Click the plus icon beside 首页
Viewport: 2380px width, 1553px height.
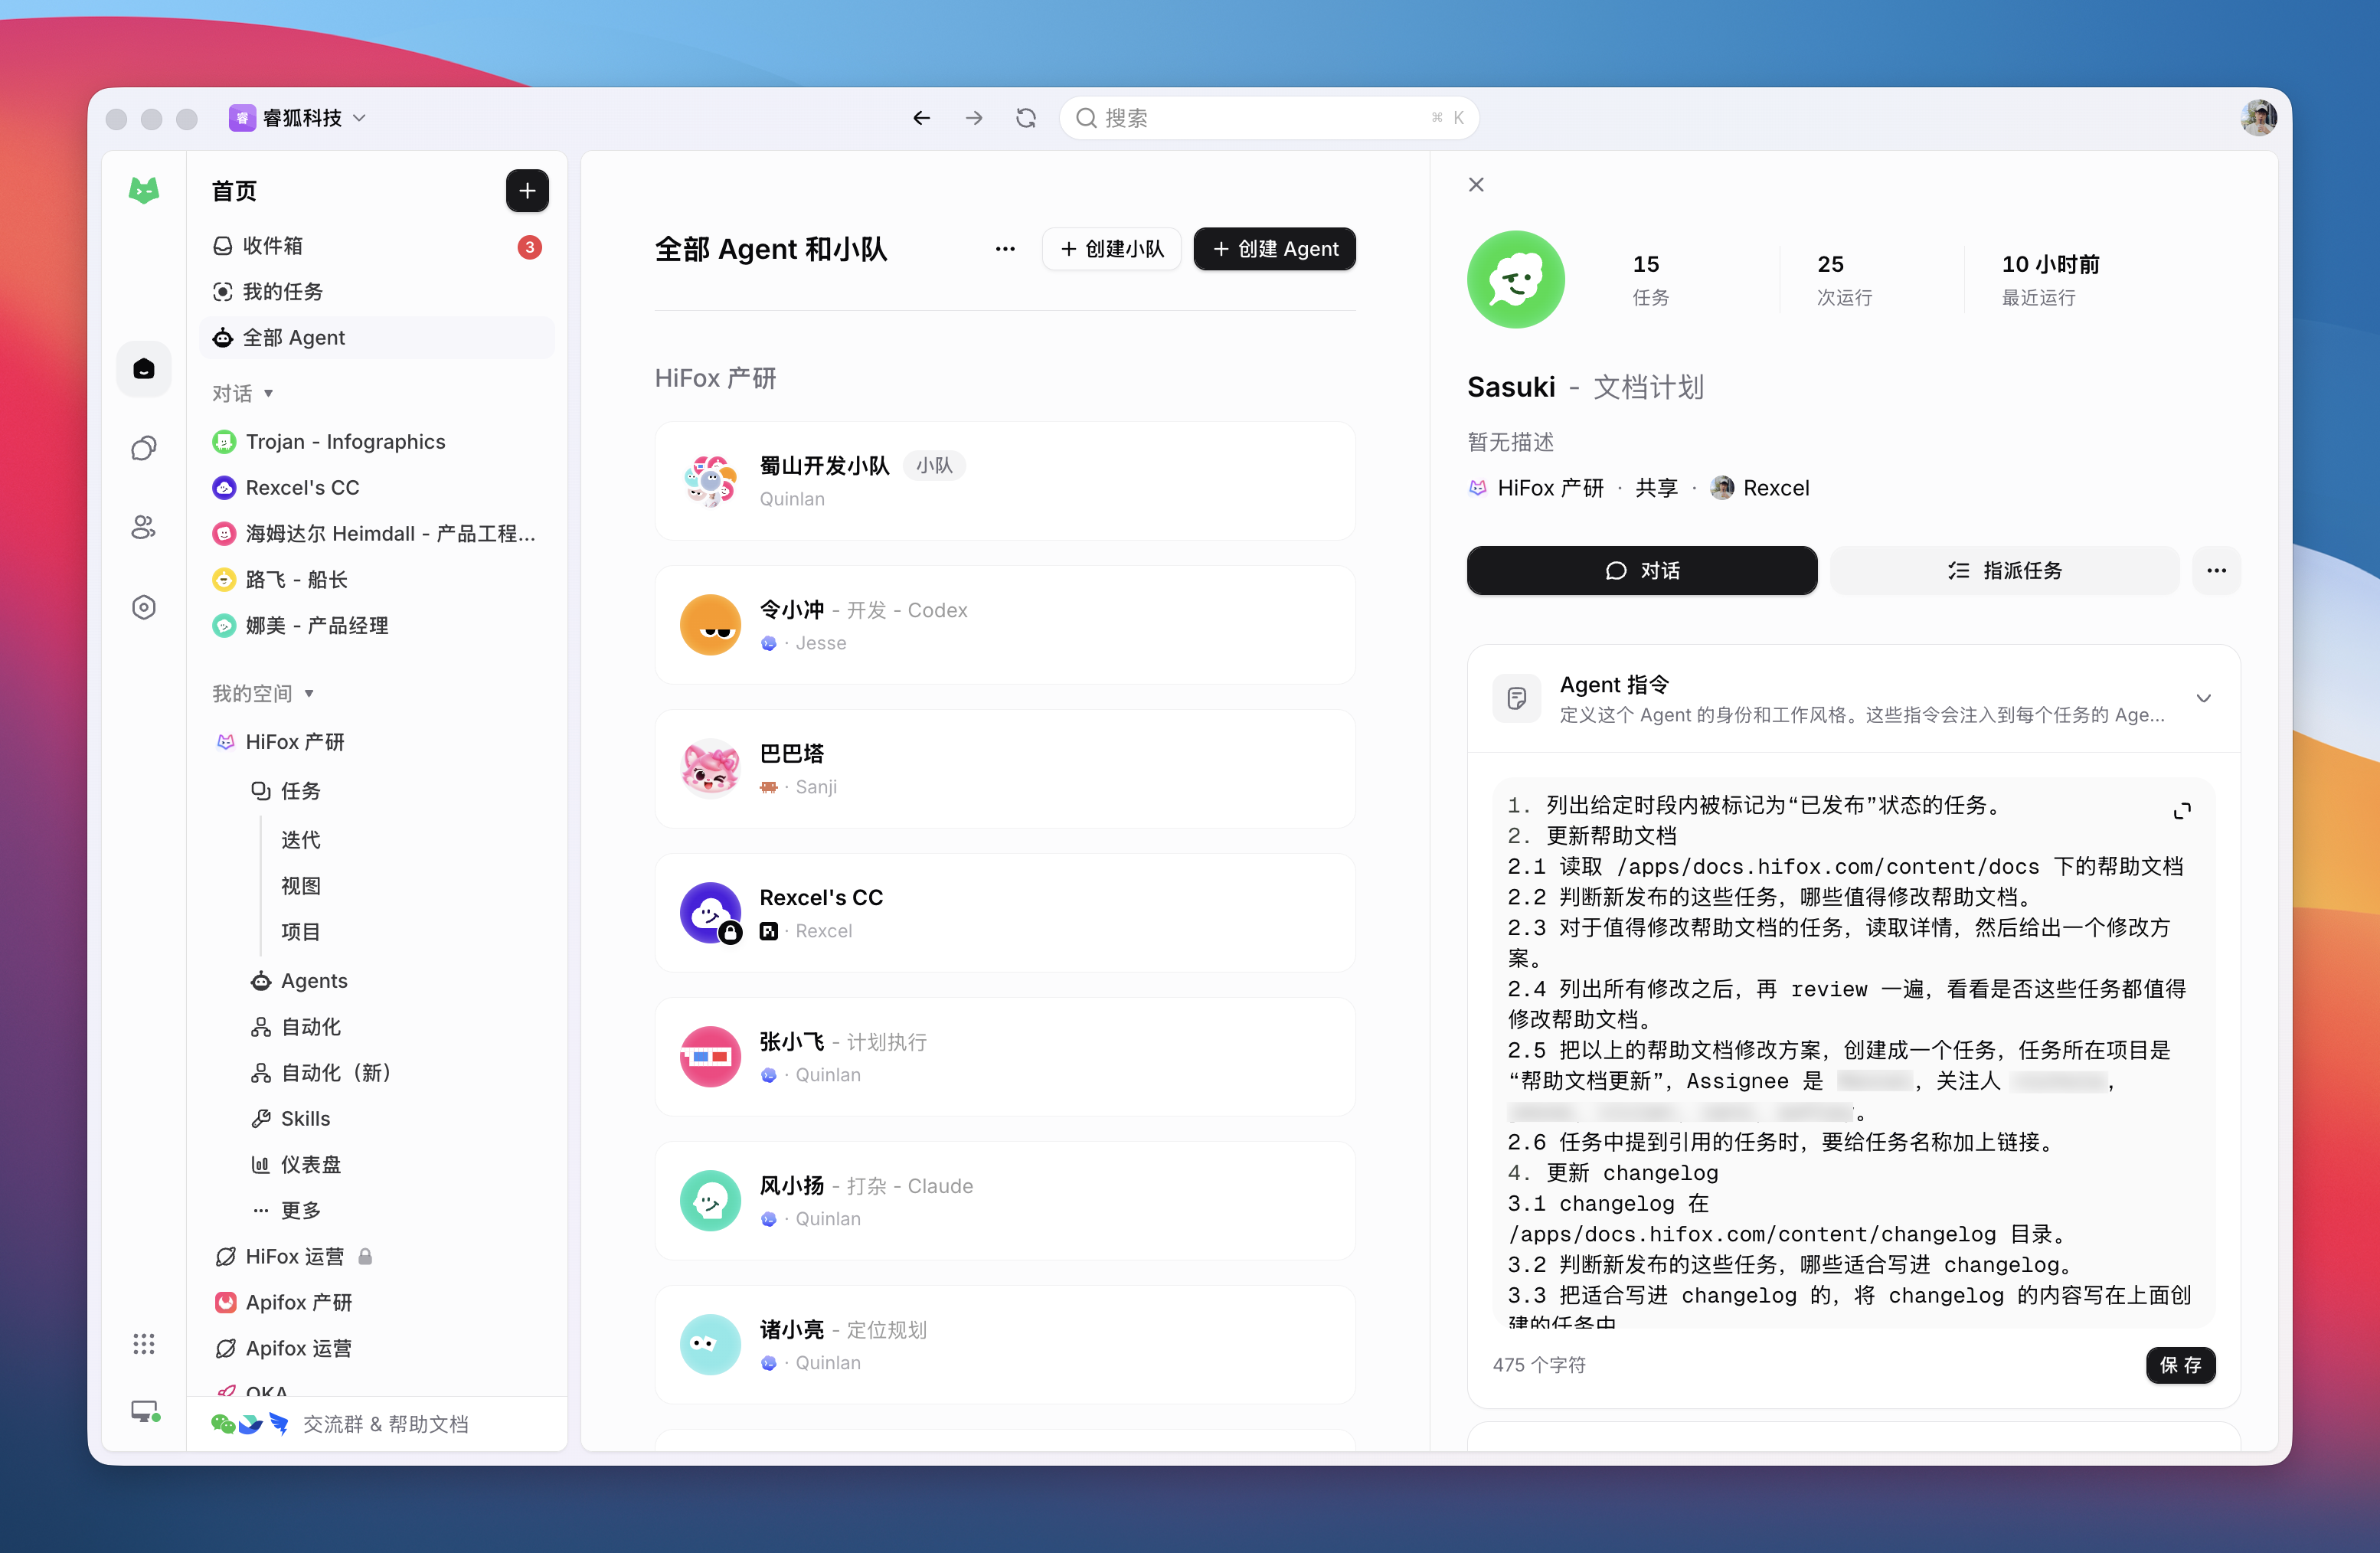click(x=527, y=190)
